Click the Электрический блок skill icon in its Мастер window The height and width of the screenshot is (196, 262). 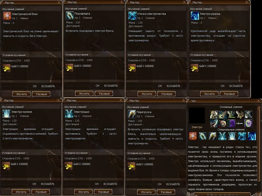click(7, 16)
